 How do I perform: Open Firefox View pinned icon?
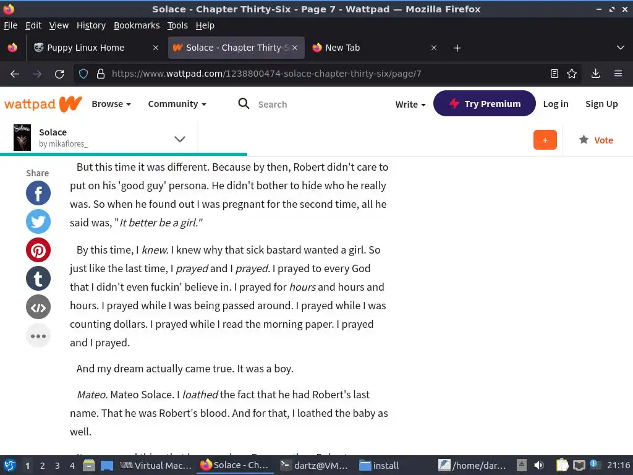click(x=12, y=48)
